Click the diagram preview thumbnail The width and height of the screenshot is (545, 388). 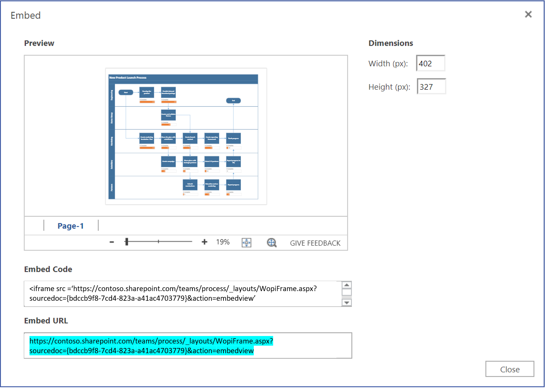(x=186, y=136)
